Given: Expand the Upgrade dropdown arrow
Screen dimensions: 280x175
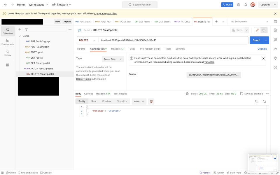Looking at the screenshot, I should point(275,5).
